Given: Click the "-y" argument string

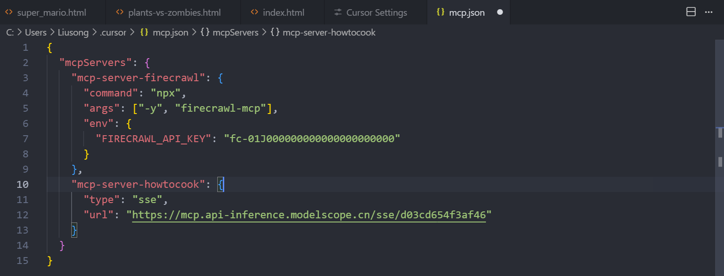Looking at the screenshot, I should click(150, 108).
